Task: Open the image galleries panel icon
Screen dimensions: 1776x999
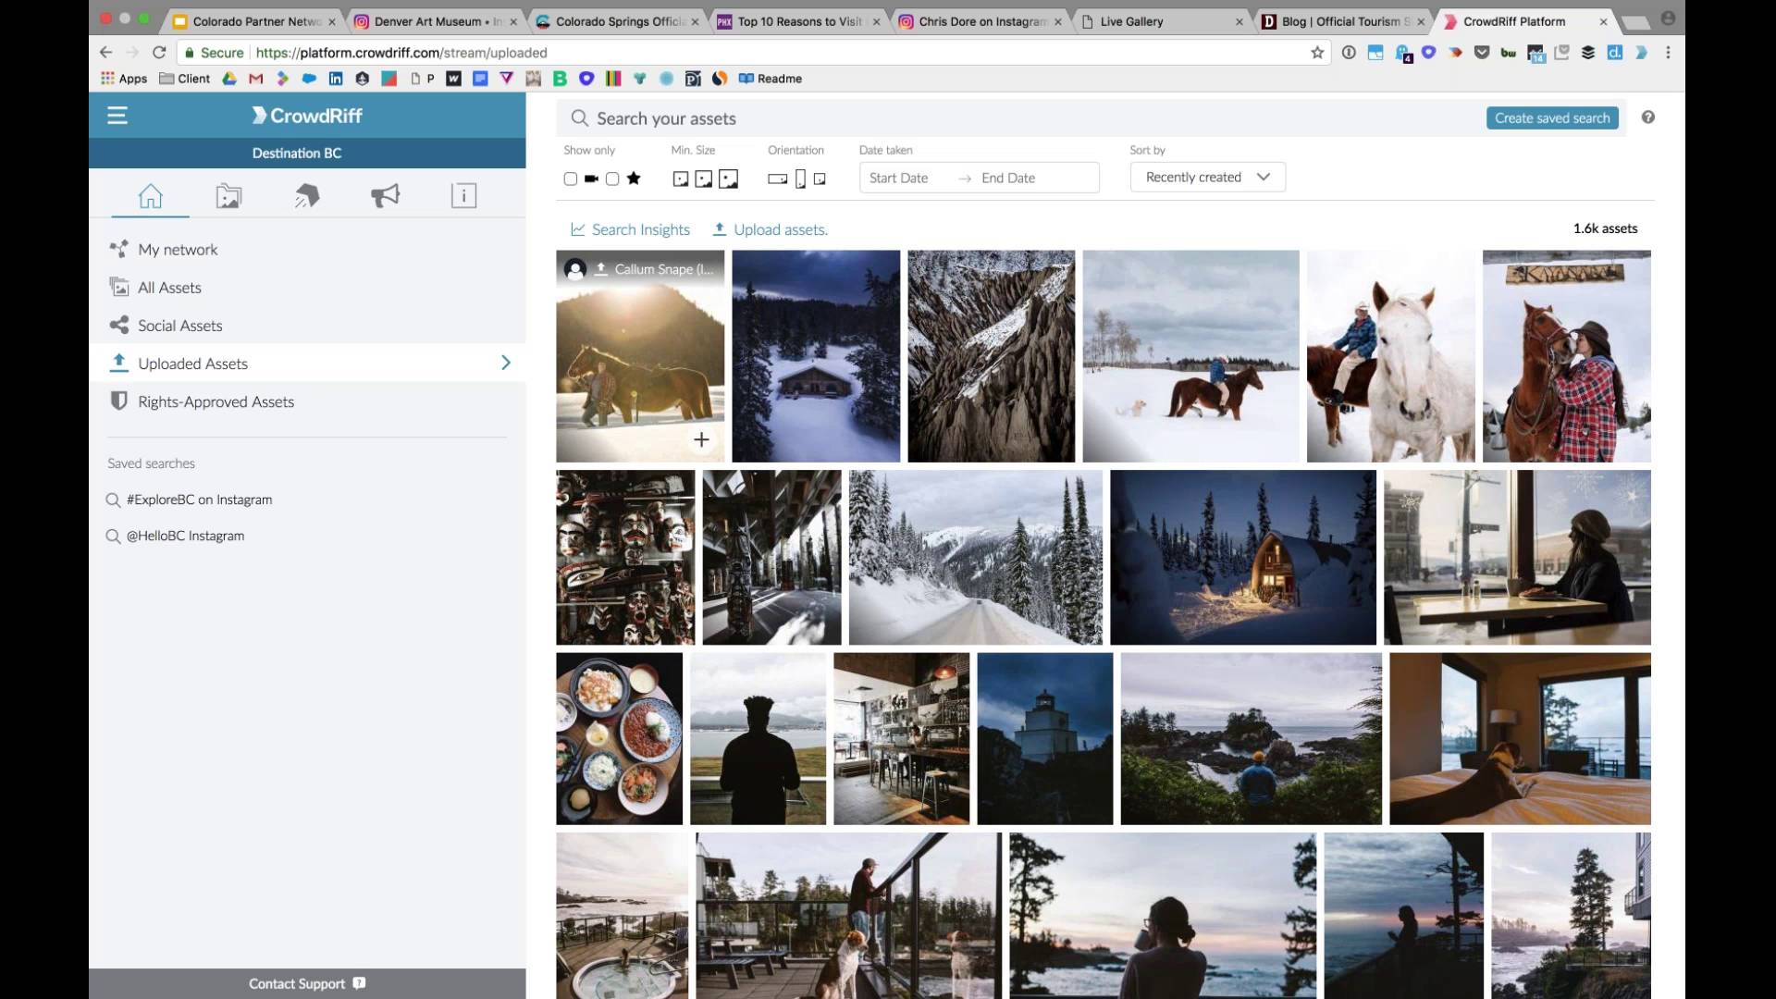Action: [x=228, y=195]
